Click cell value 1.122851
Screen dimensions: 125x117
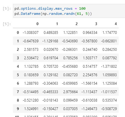coord(70,33)
